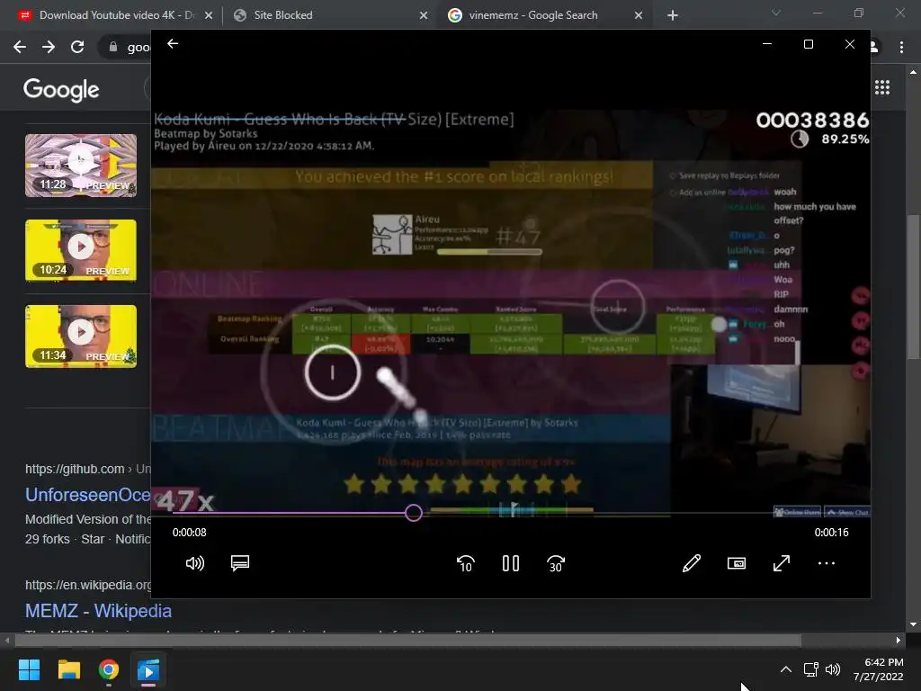Show hidden system tray icons
The height and width of the screenshot is (691, 921).
(786, 669)
